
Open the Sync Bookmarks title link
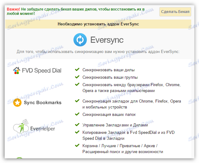tap(42, 103)
